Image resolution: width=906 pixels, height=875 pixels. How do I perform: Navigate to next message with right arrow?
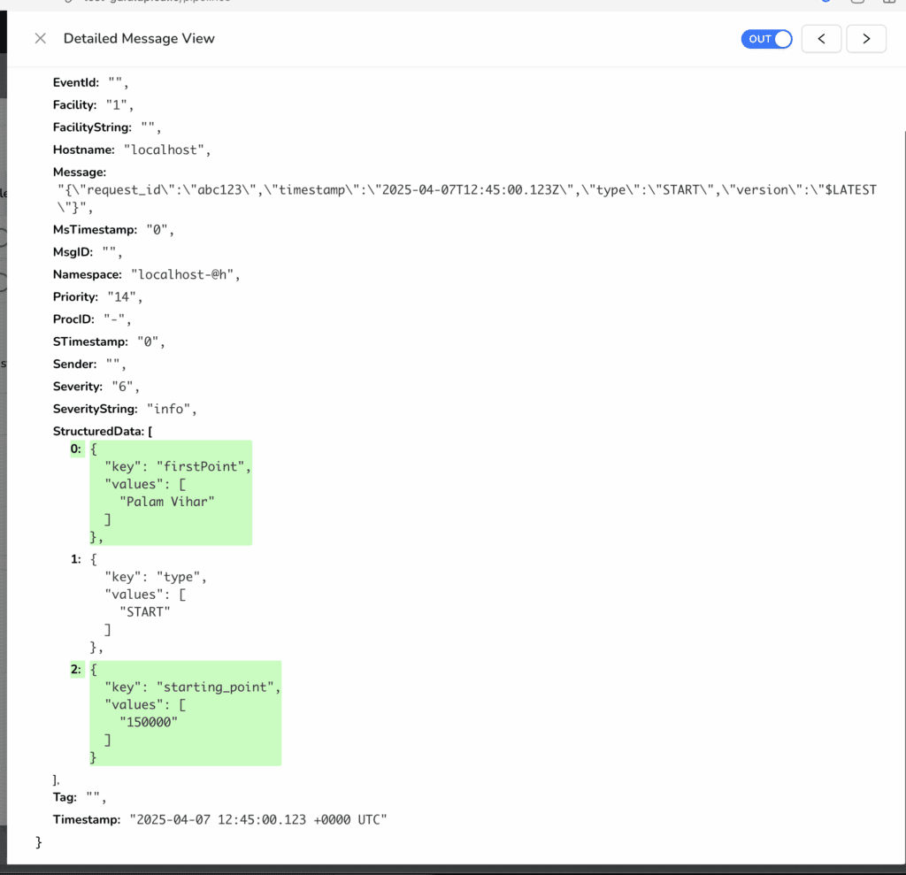coord(865,38)
